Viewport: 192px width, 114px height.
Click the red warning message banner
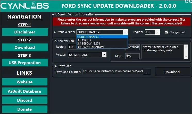click(x=121, y=22)
